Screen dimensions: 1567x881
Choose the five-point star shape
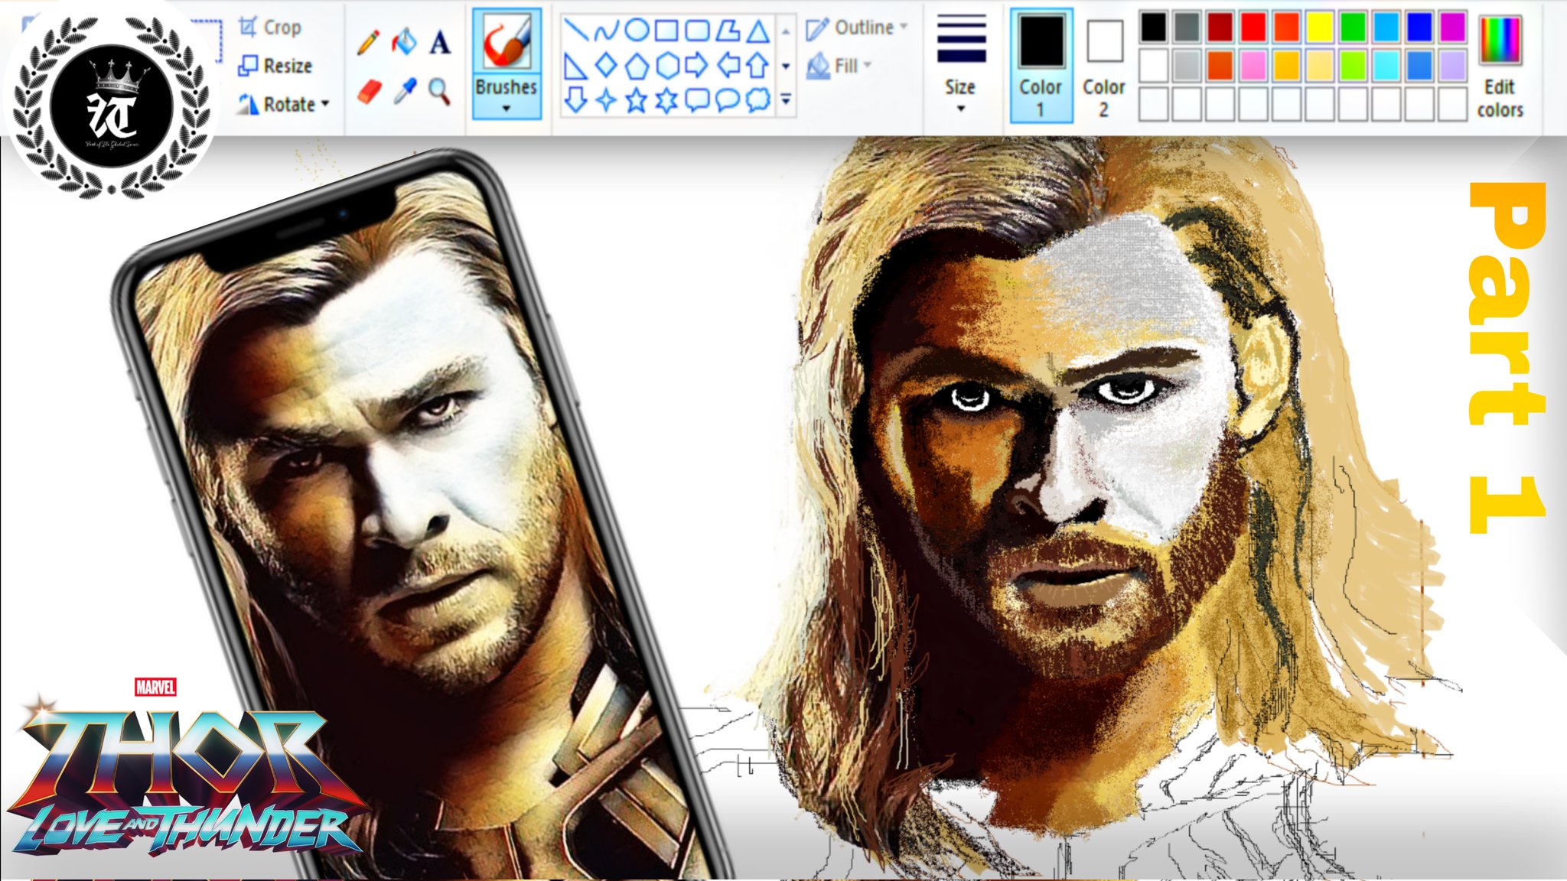click(x=636, y=100)
